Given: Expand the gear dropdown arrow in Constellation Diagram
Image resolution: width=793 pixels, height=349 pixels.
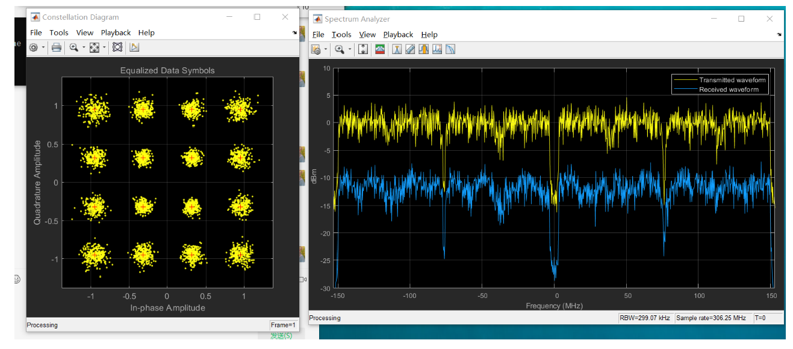Looking at the screenshot, I should (x=43, y=47).
